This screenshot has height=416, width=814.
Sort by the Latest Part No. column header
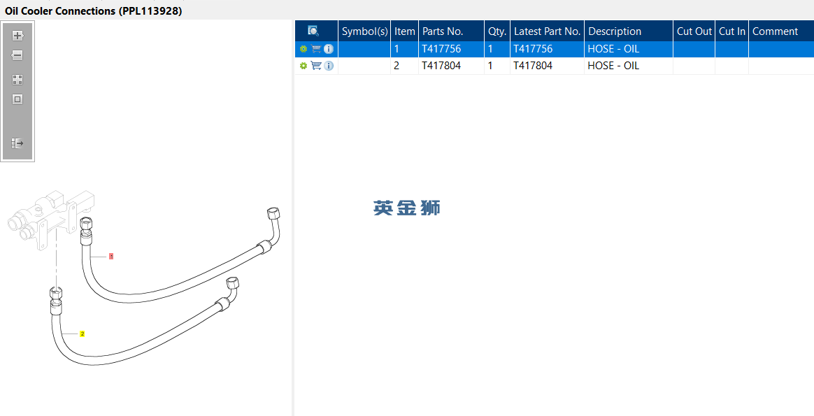547,31
